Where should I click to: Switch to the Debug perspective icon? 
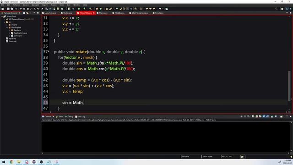(291, 9)
